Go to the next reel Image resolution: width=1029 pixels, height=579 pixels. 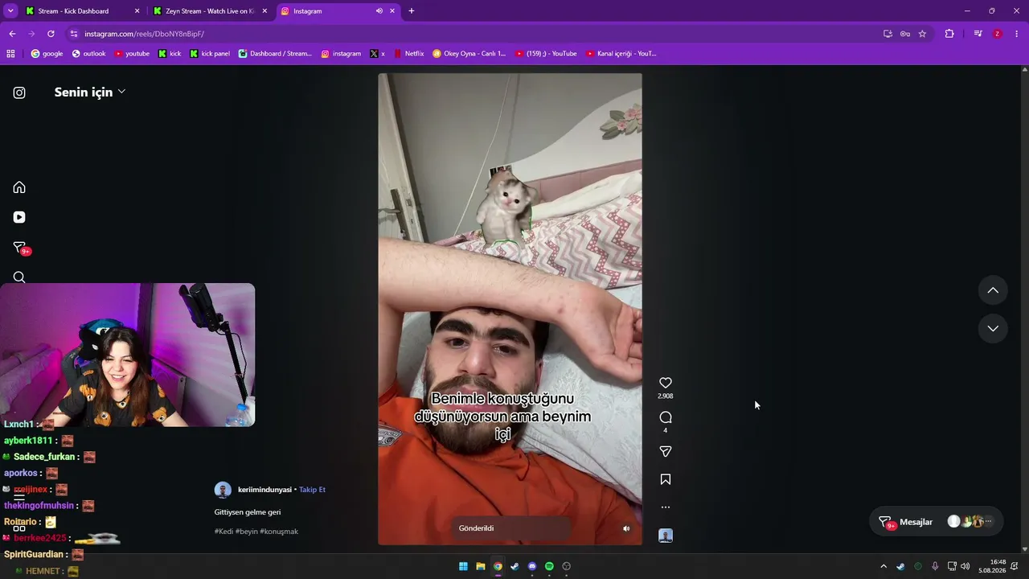993,328
